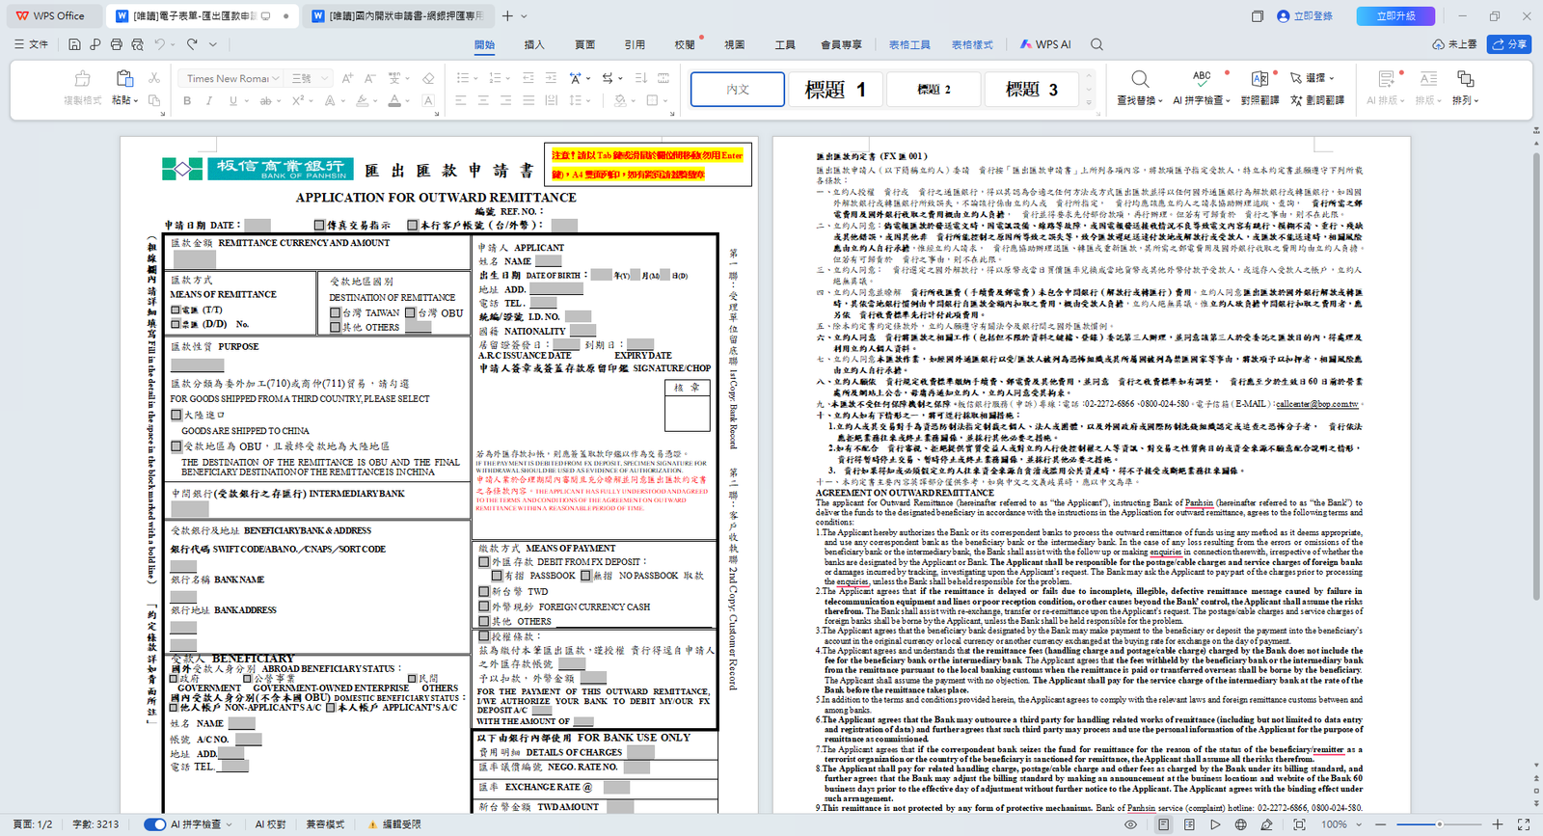Open the font size 三號 dropdown
The height and width of the screenshot is (836, 1543).
pos(325,78)
